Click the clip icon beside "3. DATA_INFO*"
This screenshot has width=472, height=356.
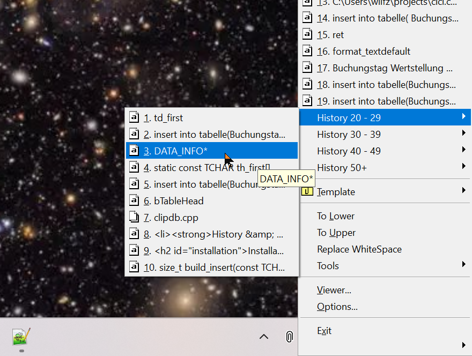[x=134, y=151]
